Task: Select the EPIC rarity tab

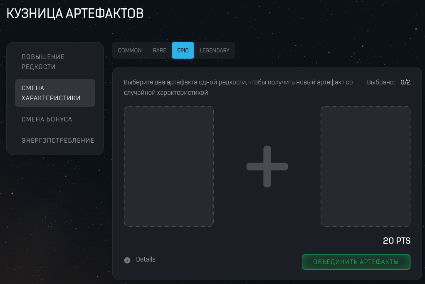Action: pyautogui.click(x=183, y=50)
